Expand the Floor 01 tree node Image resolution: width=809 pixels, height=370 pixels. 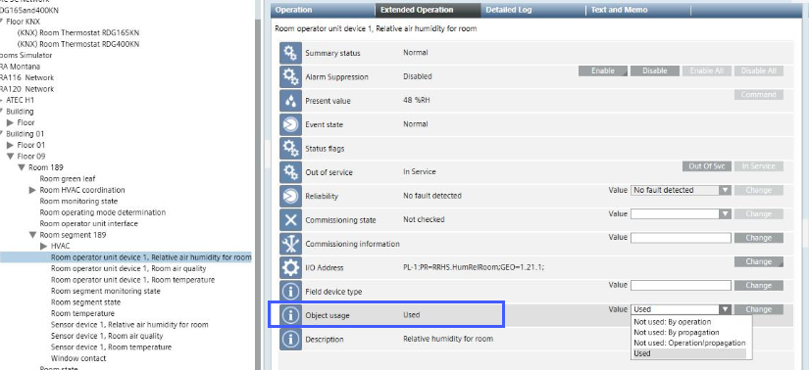pos(10,145)
